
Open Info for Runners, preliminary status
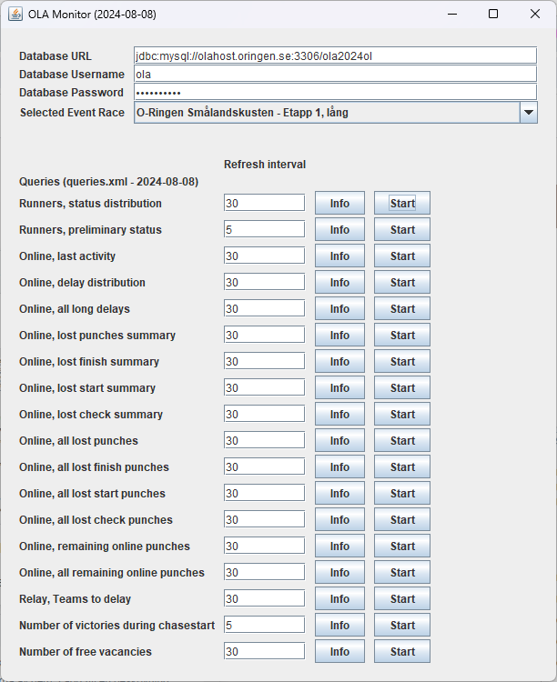[x=339, y=230]
